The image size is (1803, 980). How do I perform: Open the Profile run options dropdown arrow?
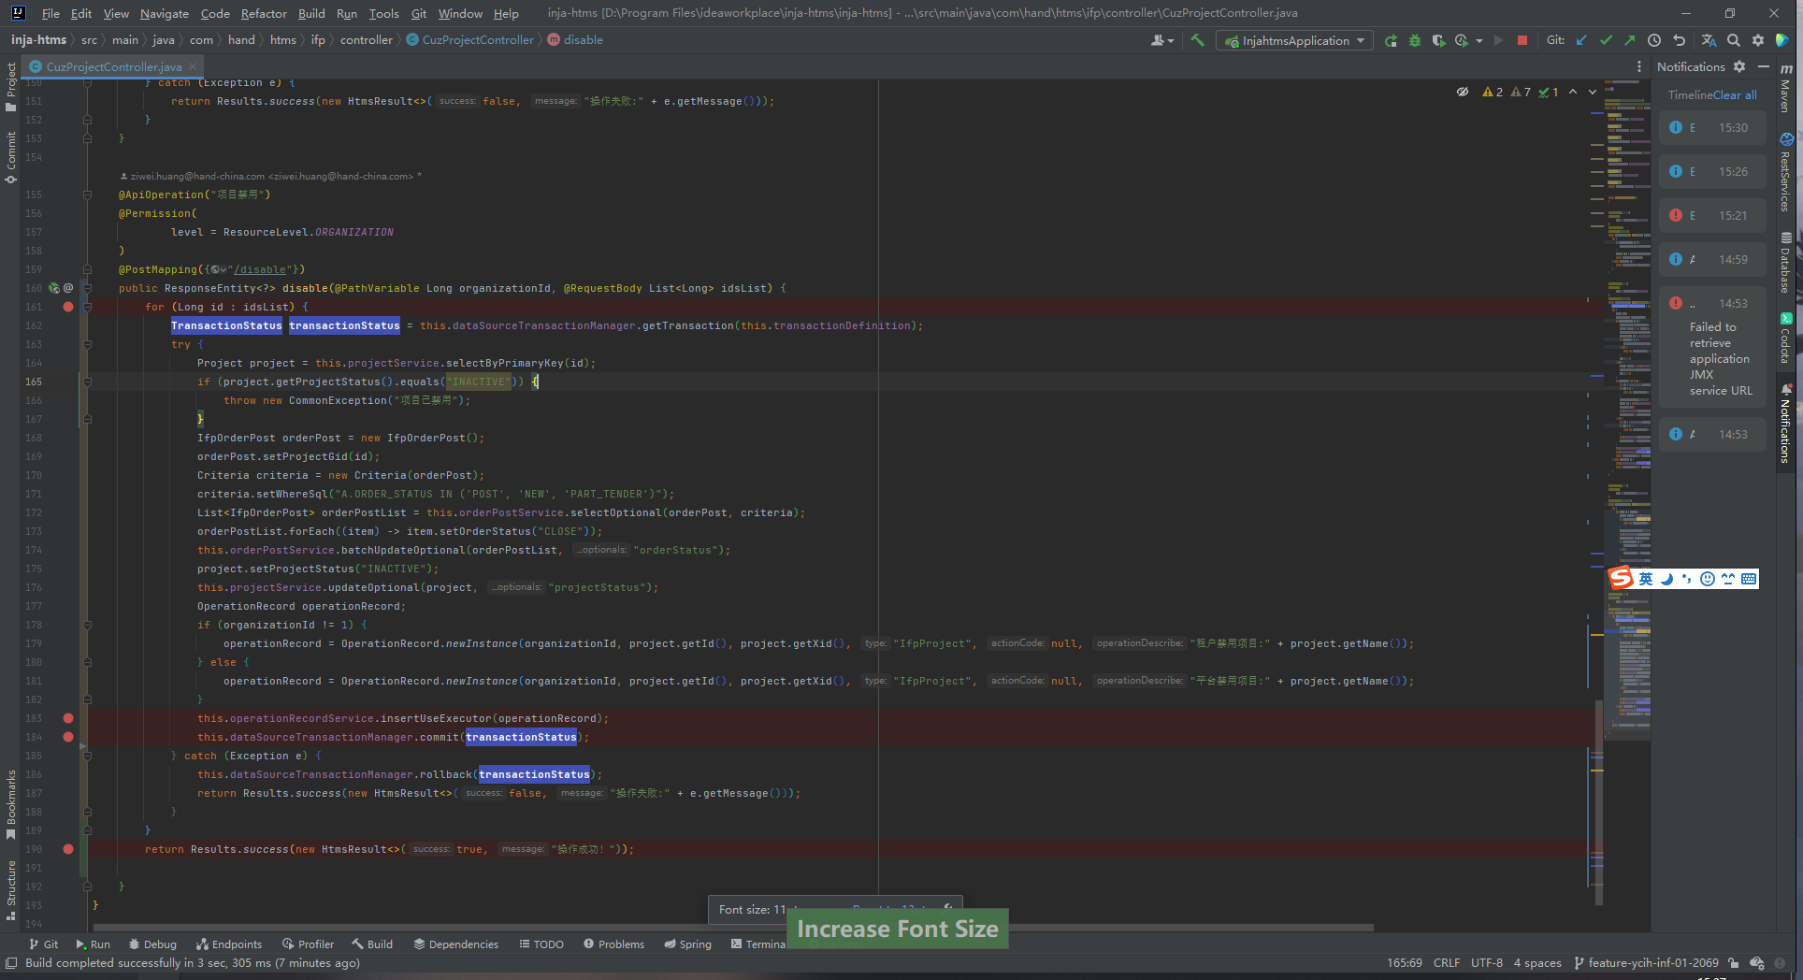click(x=1479, y=40)
